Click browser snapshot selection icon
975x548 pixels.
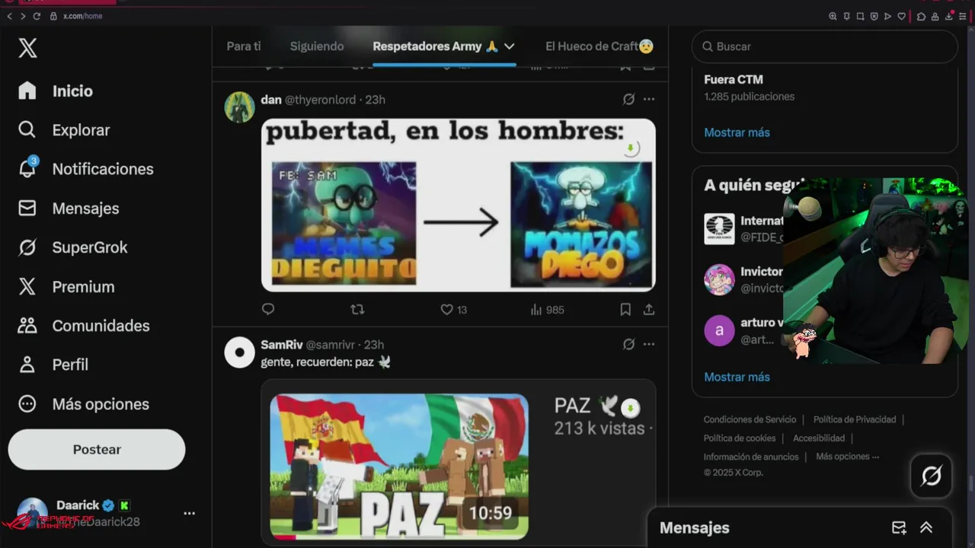click(x=860, y=16)
